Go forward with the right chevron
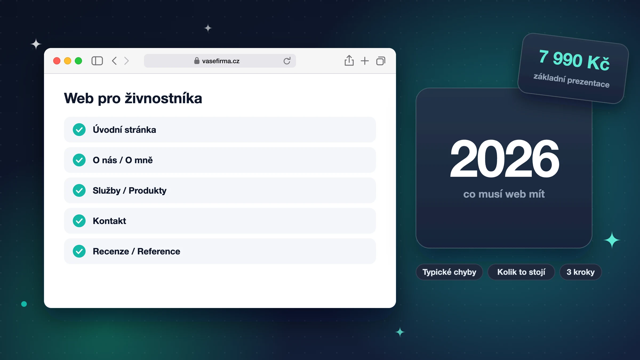This screenshot has width=640, height=360. [126, 61]
